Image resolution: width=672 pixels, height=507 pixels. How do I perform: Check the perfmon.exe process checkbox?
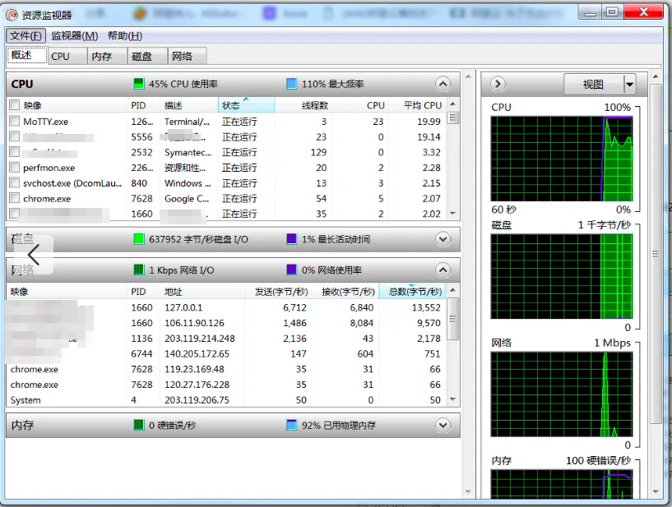(14, 168)
